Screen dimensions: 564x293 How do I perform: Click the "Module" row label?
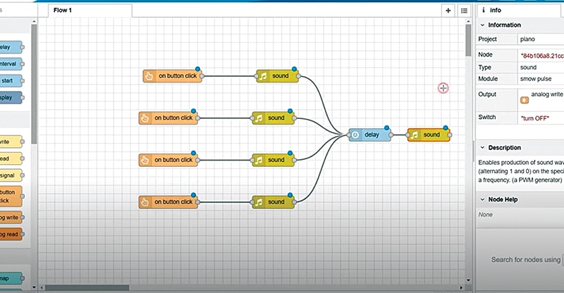click(488, 79)
